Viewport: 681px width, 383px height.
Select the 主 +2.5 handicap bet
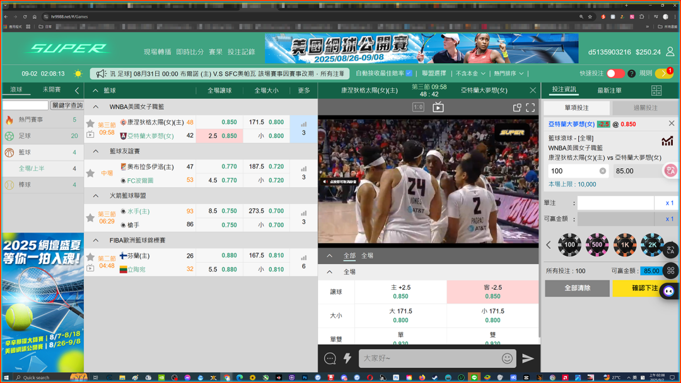coord(400,292)
